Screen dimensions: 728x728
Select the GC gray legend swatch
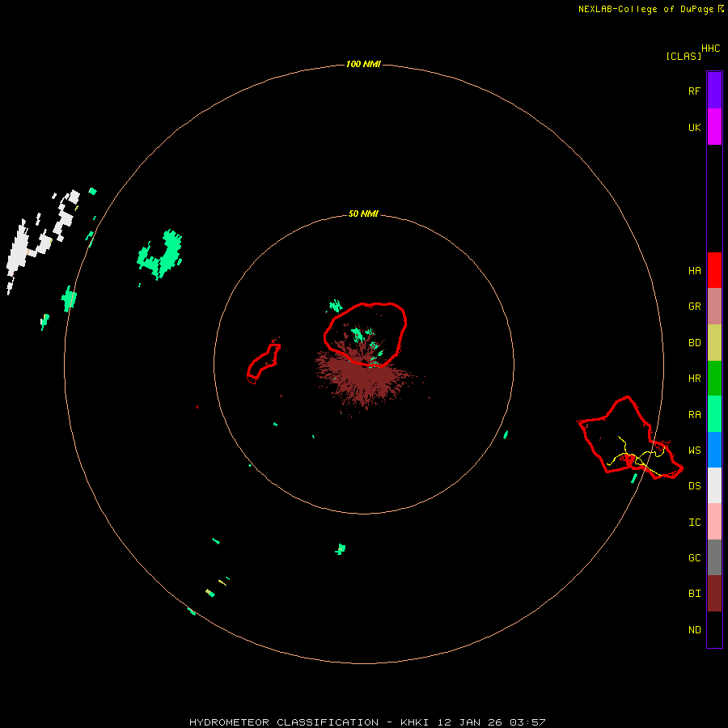point(714,557)
